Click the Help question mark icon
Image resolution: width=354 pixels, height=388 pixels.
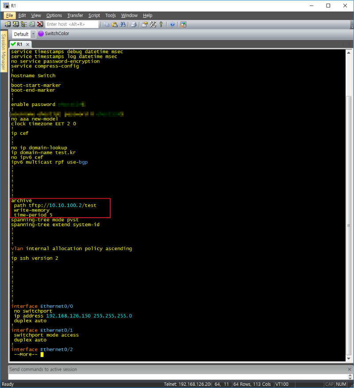pyautogui.click(x=172, y=24)
